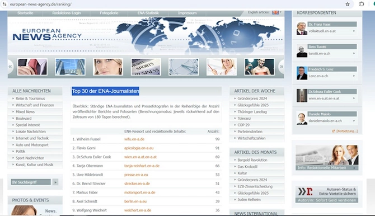Screen dimensions: 375x216
Task: Open site information icon beside URL
Action: (x=4, y=4)
